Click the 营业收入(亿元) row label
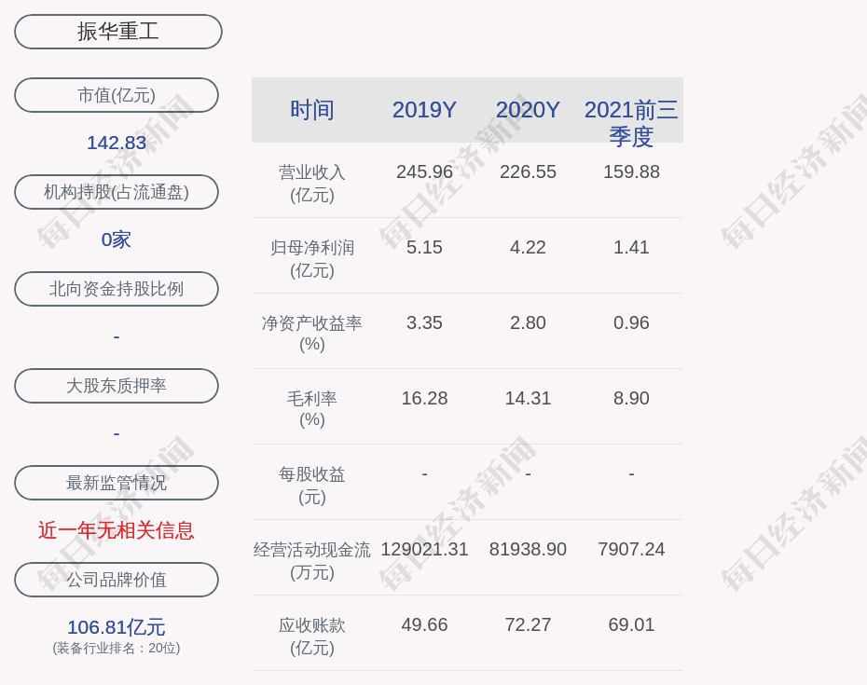The width and height of the screenshot is (867, 685). [312, 183]
